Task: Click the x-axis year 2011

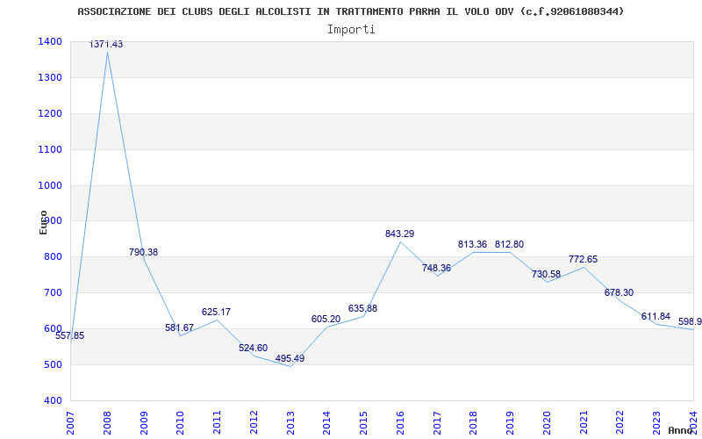Action: [217, 423]
